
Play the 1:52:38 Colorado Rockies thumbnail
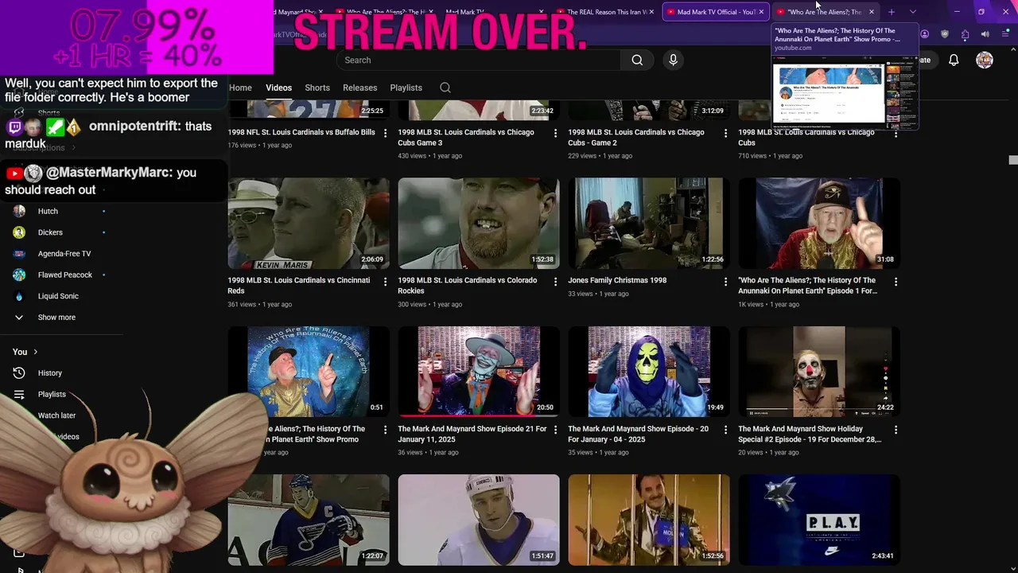tap(479, 224)
